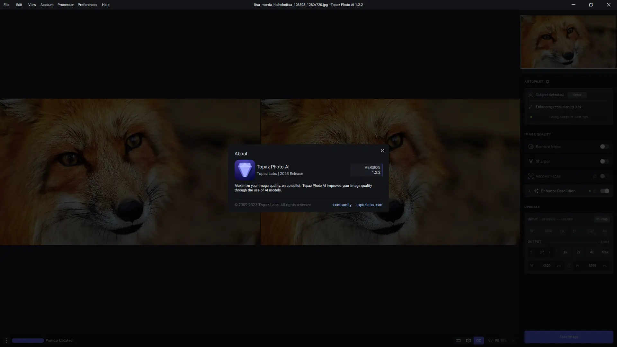Open the topazlabs.com link

coord(369,205)
